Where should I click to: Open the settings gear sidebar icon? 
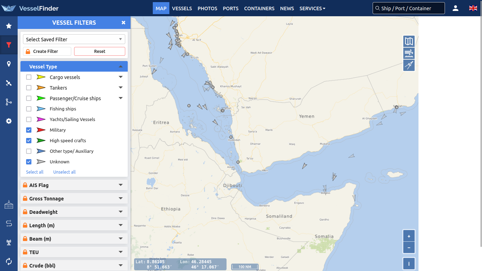(9, 121)
